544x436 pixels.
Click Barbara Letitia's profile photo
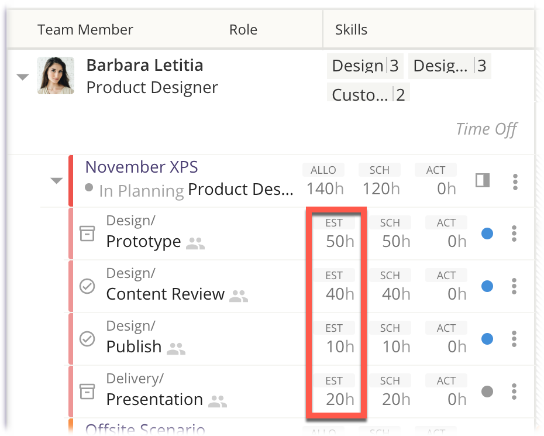click(56, 75)
